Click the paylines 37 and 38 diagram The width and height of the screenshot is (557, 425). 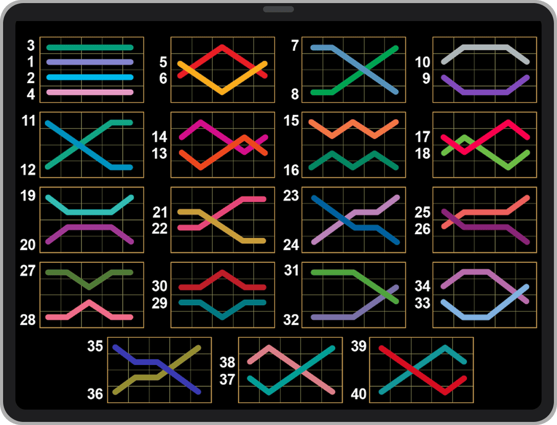[x=290, y=370]
